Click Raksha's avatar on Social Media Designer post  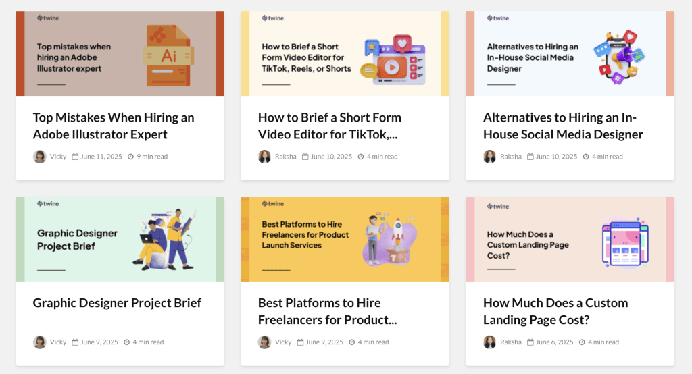[490, 157]
